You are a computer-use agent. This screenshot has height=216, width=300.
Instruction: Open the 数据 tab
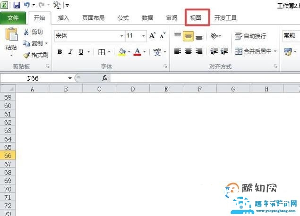147,18
